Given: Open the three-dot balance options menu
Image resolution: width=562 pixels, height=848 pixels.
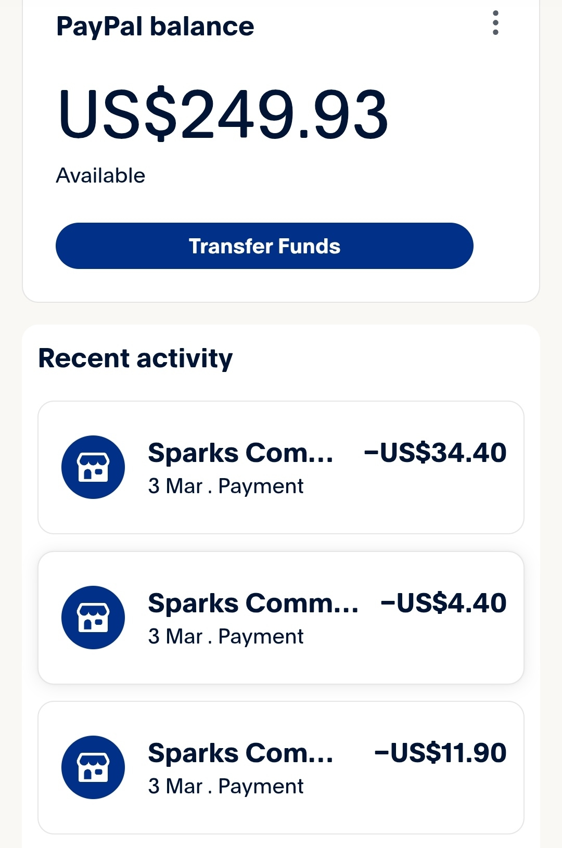Looking at the screenshot, I should click(495, 23).
